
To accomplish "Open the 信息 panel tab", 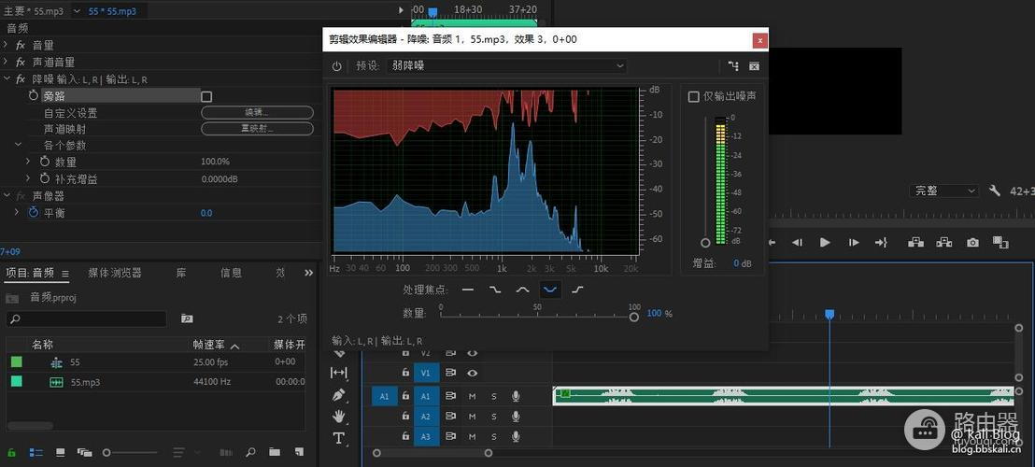I will tap(231, 273).
